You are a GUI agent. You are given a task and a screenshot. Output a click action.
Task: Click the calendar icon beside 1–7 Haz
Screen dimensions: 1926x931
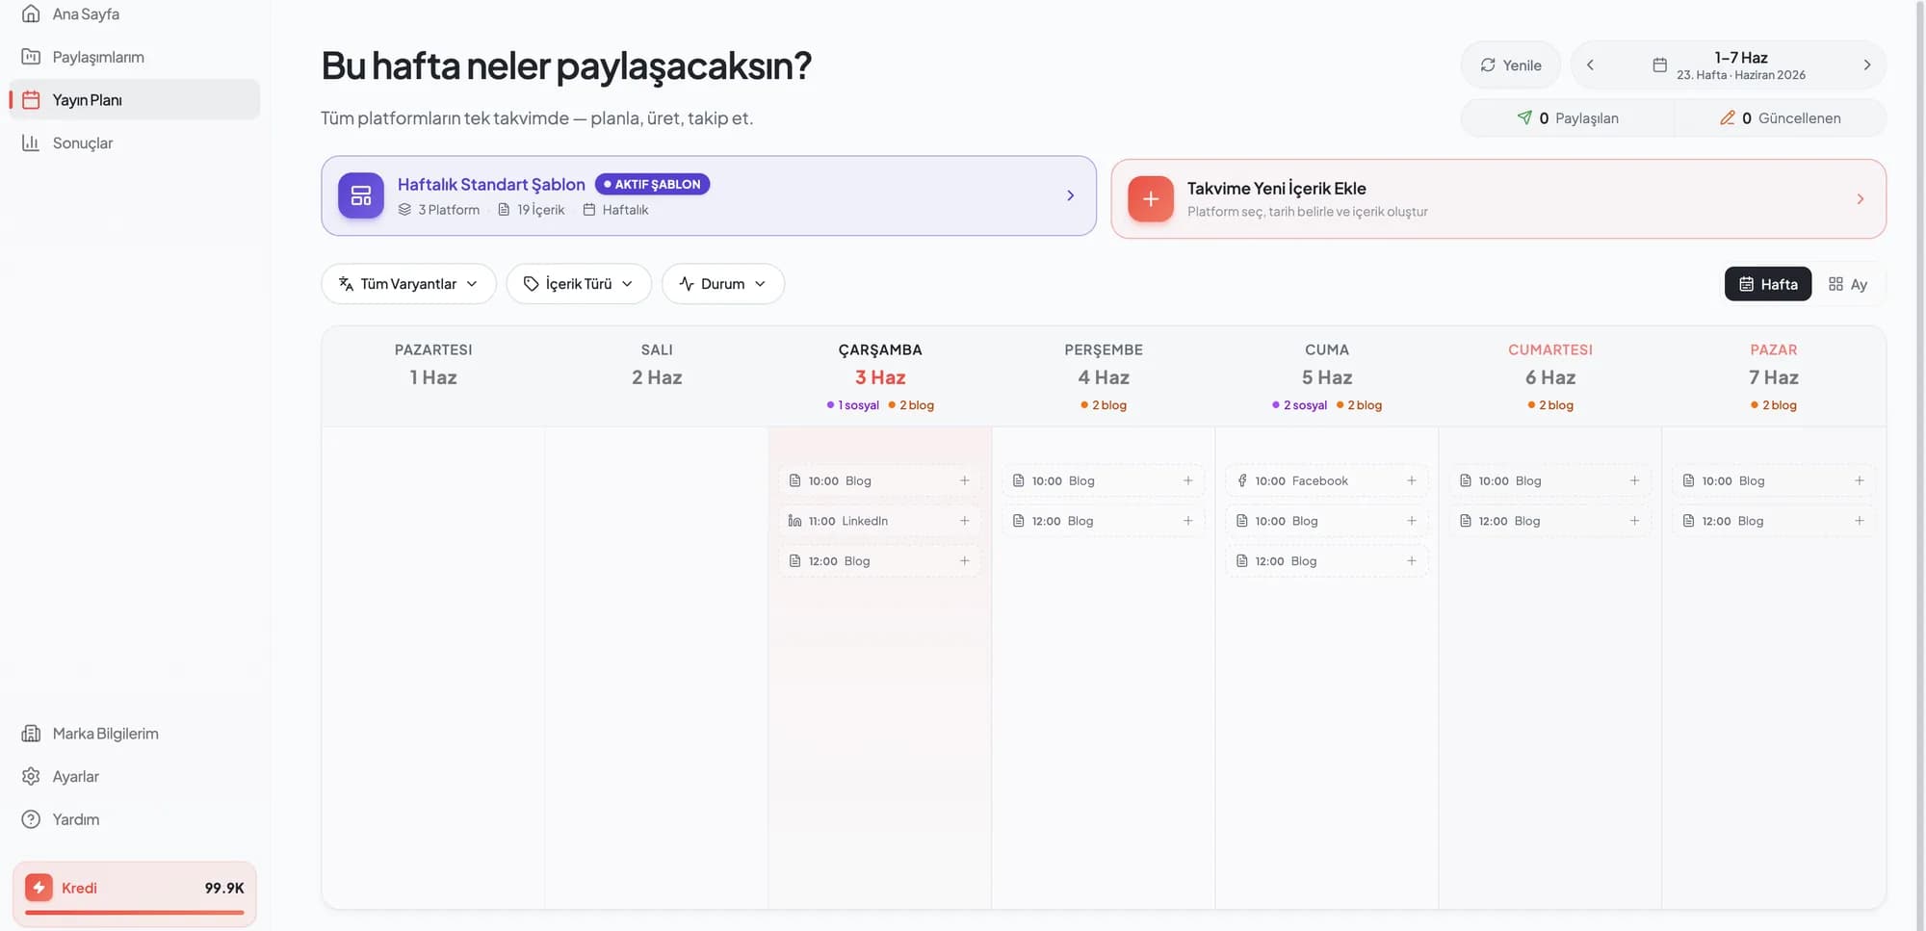(x=1659, y=65)
